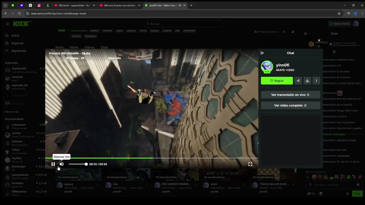Expand followed list with Mostrar más

[12, 112]
